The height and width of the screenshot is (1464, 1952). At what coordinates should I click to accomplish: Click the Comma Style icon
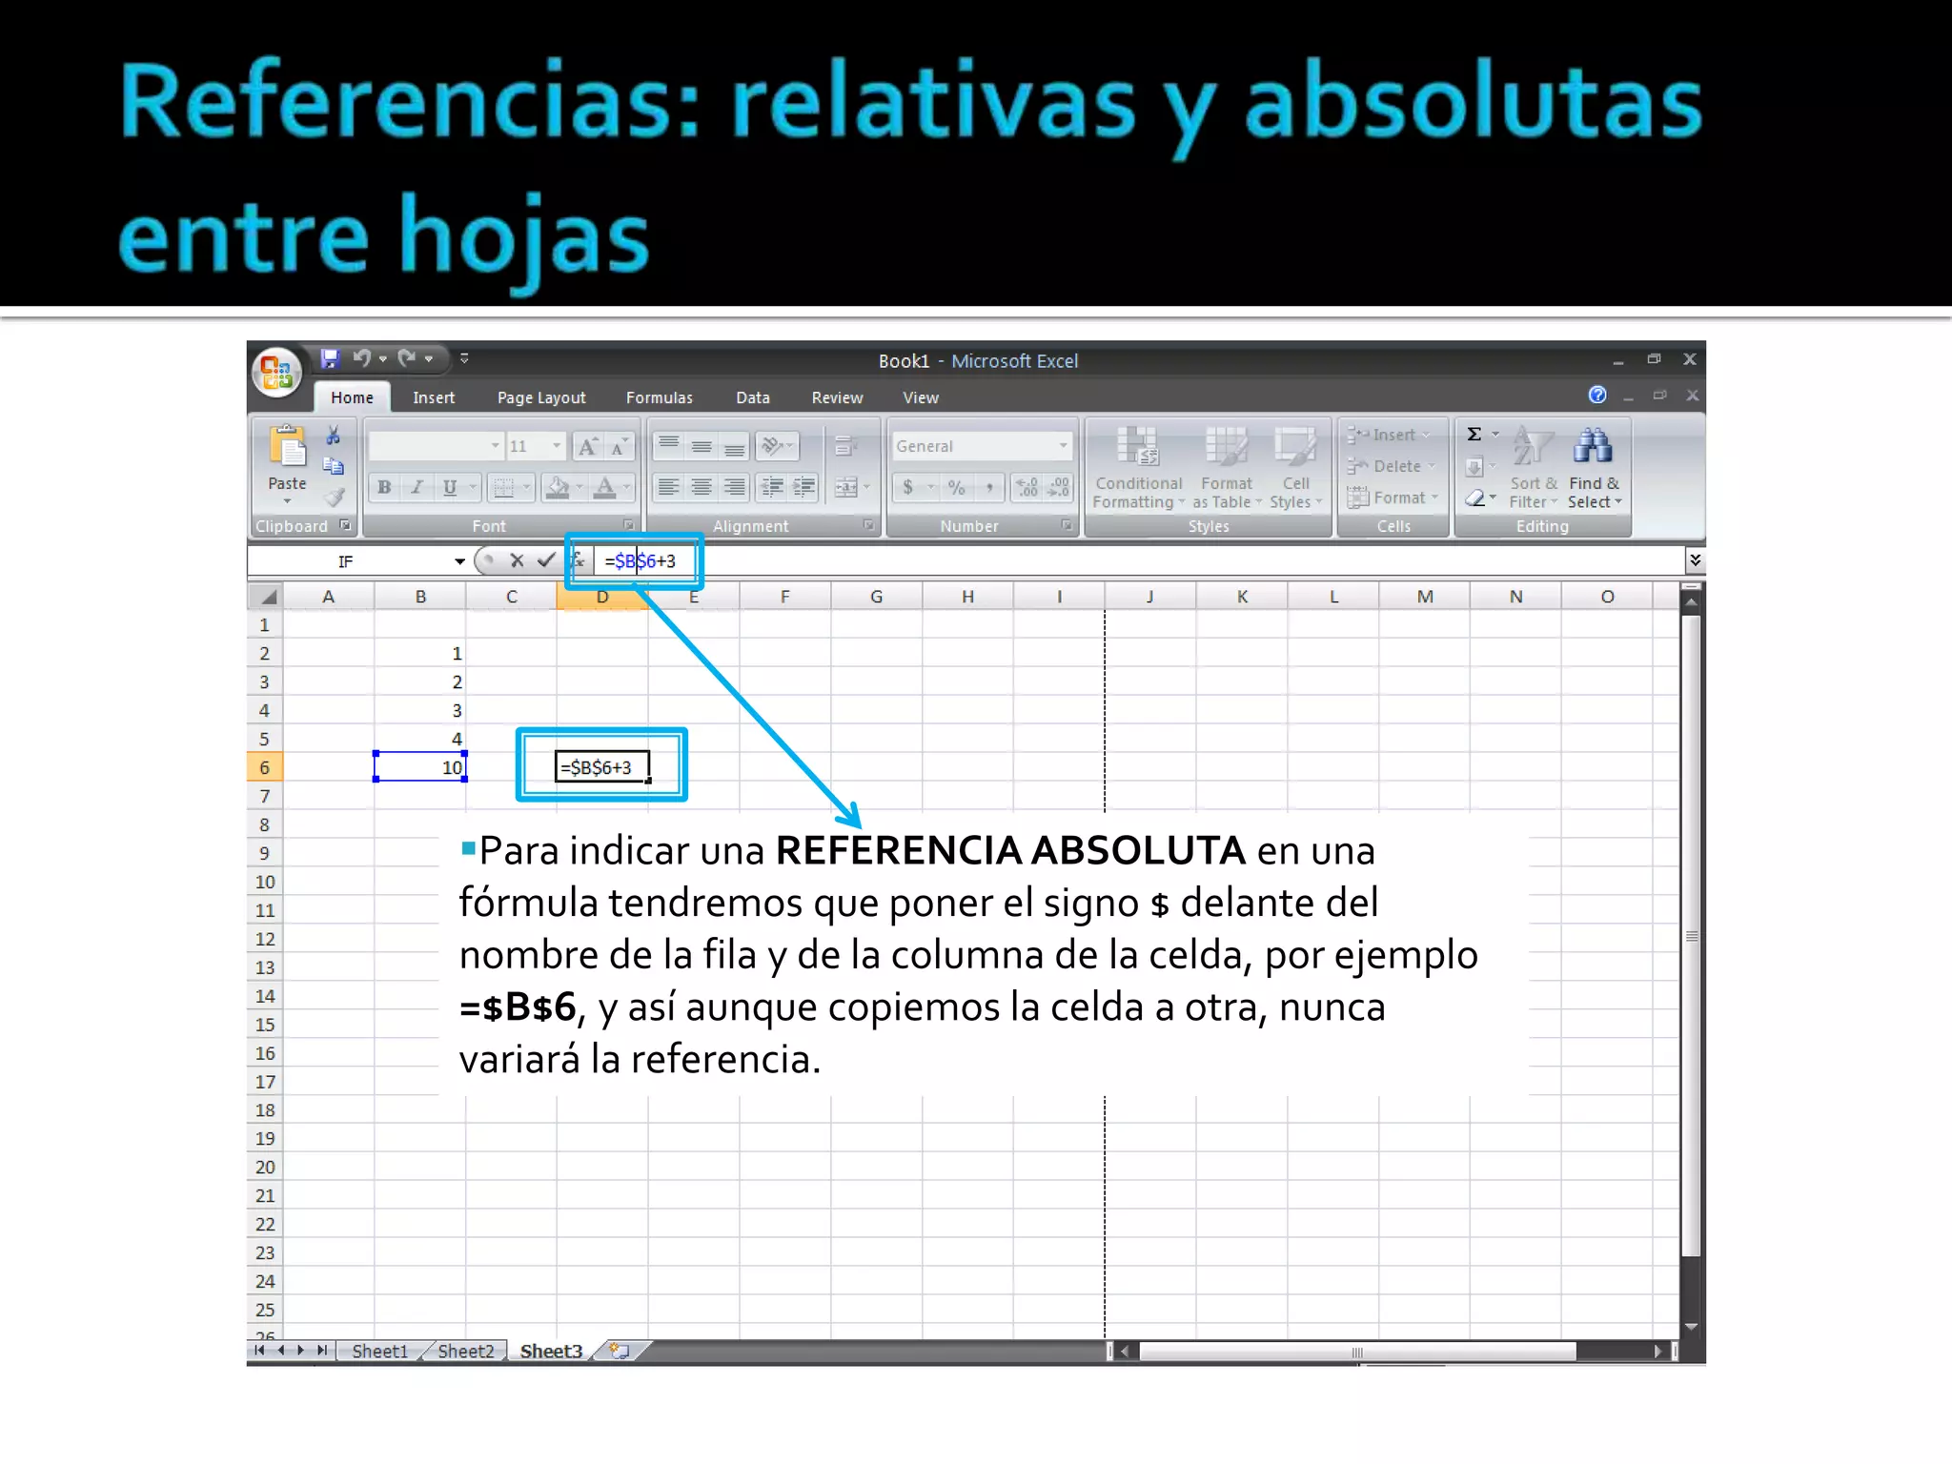click(x=990, y=488)
